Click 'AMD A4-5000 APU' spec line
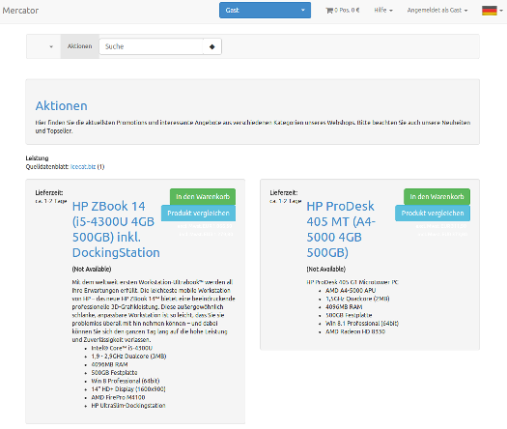The height and width of the screenshot is (429, 507). click(351, 291)
